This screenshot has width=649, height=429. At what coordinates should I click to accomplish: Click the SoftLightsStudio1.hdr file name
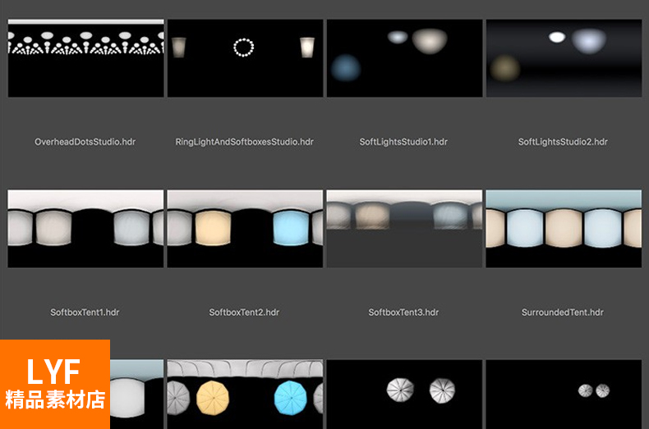(x=403, y=142)
